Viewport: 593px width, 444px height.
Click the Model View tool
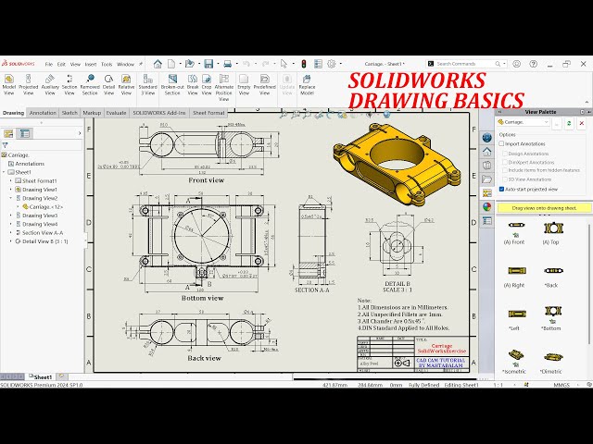(x=8, y=84)
